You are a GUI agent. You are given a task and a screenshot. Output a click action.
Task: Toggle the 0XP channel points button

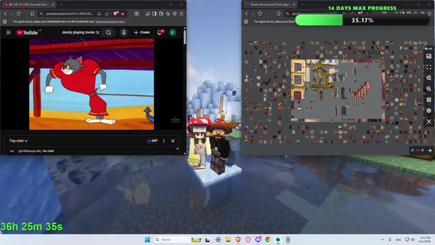click(x=152, y=141)
